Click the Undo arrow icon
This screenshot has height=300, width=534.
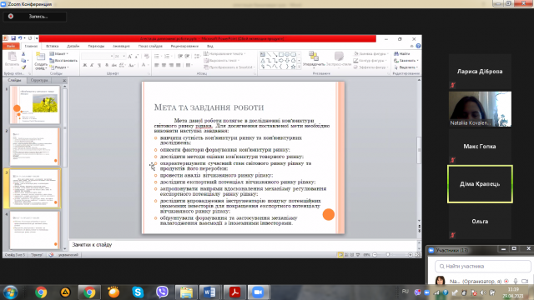pyautogui.click(x=20, y=38)
